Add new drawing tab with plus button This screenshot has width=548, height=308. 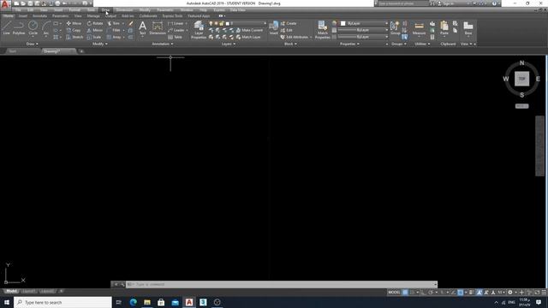(x=81, y=51)
